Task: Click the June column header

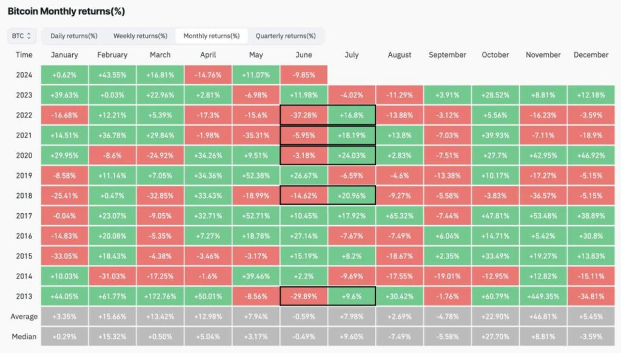Action: (x=304, y=55)
